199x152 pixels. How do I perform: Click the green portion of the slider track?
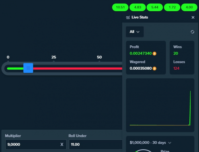[15, 68]
